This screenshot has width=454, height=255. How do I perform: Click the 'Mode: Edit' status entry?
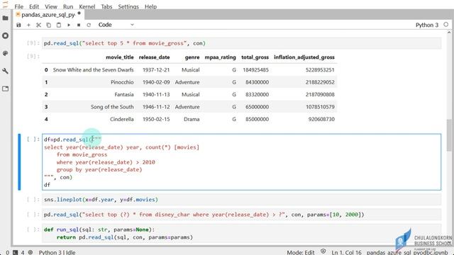tap(301, 252)
